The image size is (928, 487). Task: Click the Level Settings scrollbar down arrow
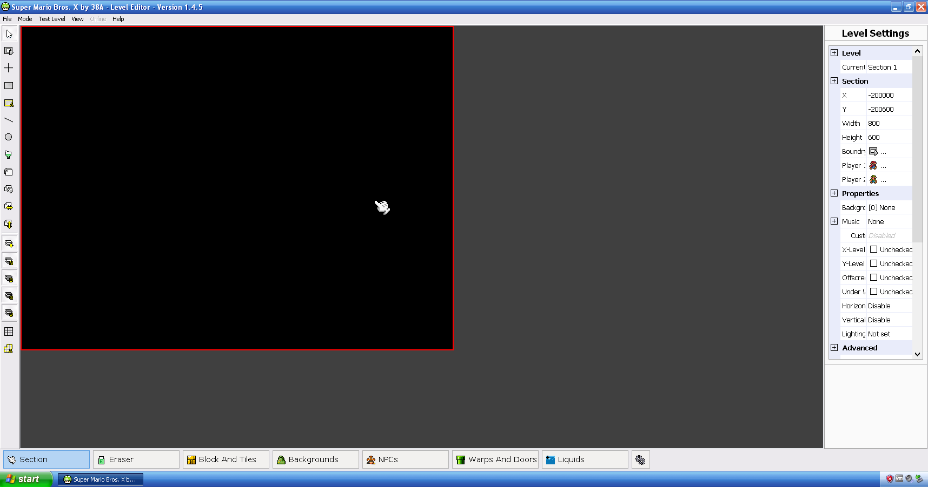tap(917, 355)
